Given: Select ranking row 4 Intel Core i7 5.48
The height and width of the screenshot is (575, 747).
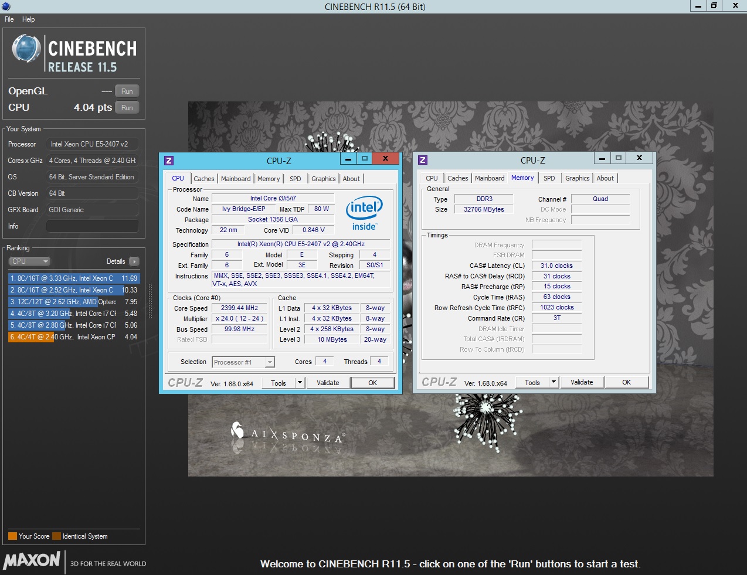Looking at the screenshot, I should click(x=74, y=314).
